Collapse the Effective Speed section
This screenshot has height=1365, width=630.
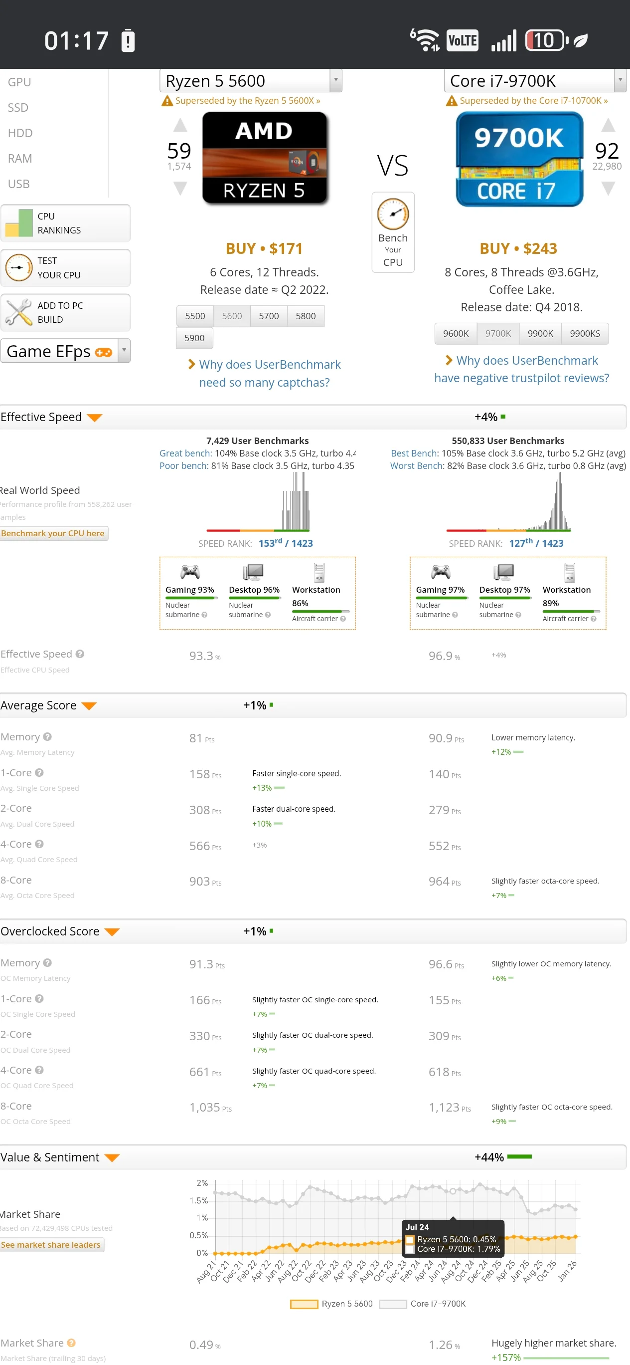(x=95, y=418)
